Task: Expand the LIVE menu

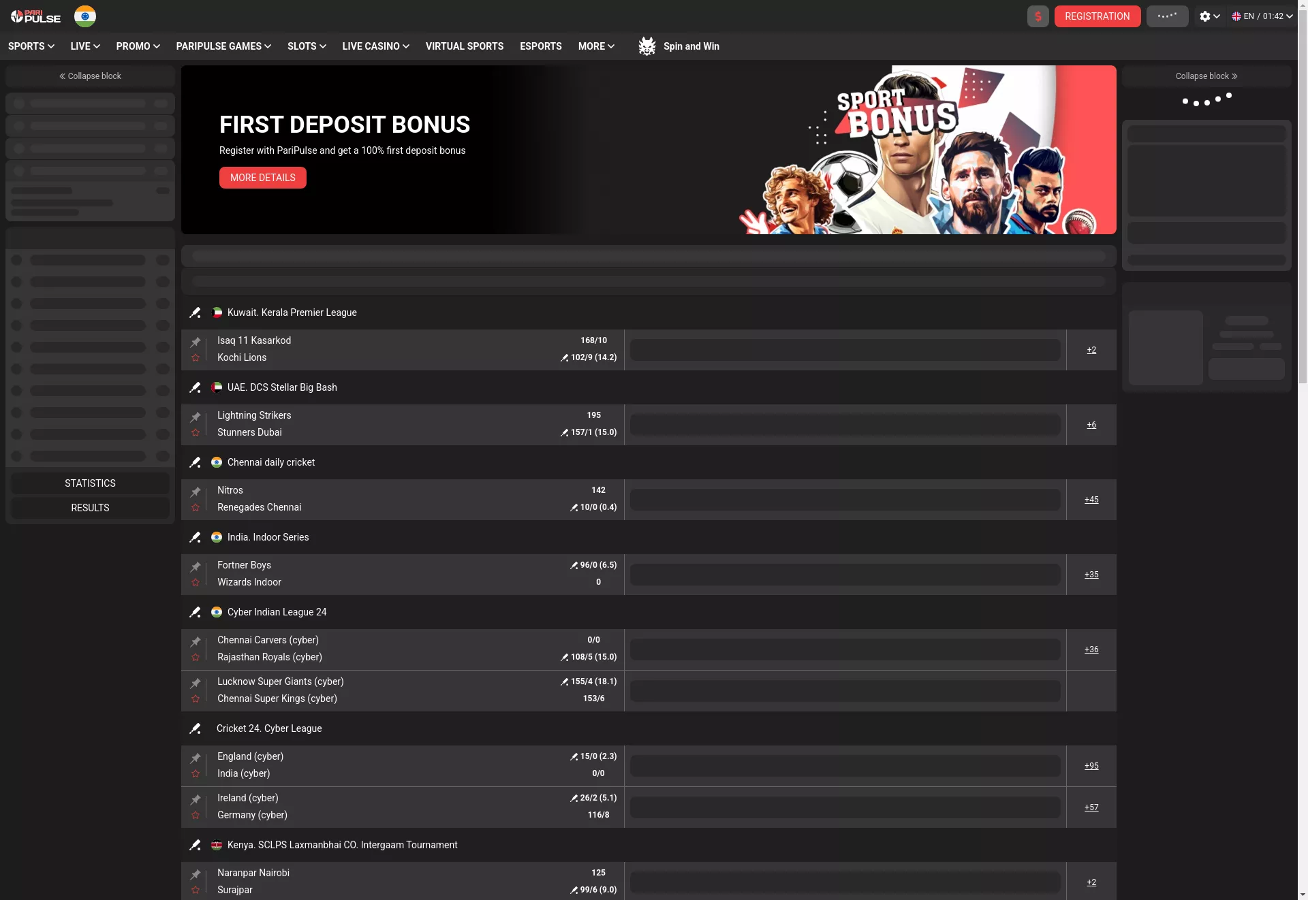Action: [x=85, y=46]
